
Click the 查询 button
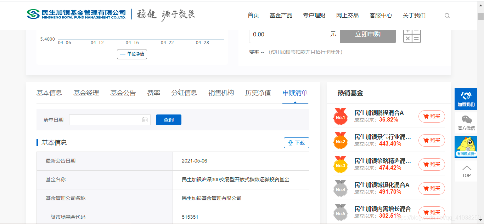(x=169, y=120)
